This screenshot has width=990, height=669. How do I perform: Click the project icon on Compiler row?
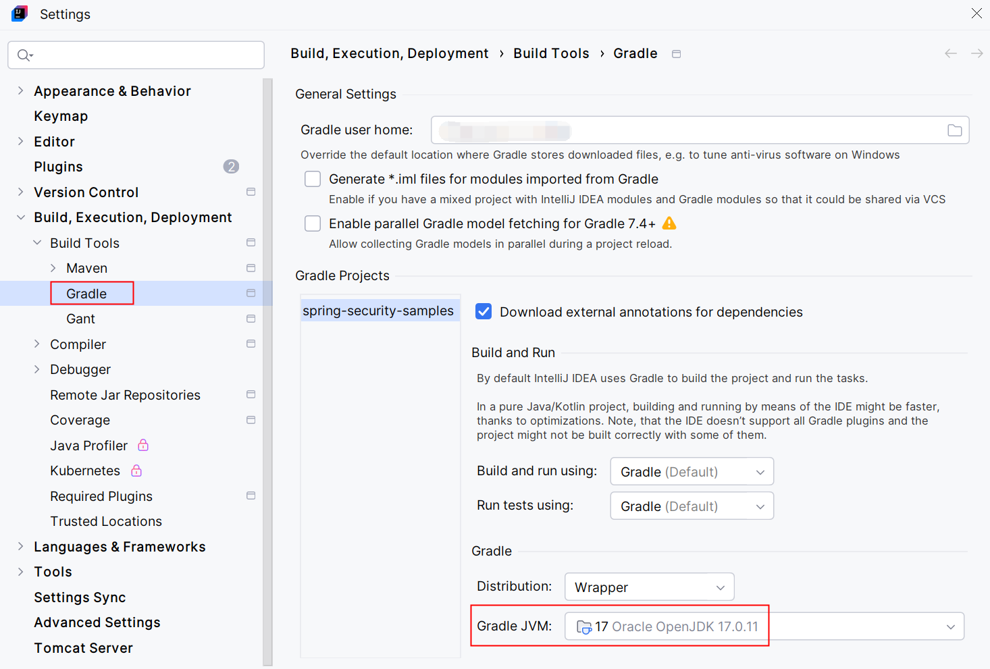point(251,344)
